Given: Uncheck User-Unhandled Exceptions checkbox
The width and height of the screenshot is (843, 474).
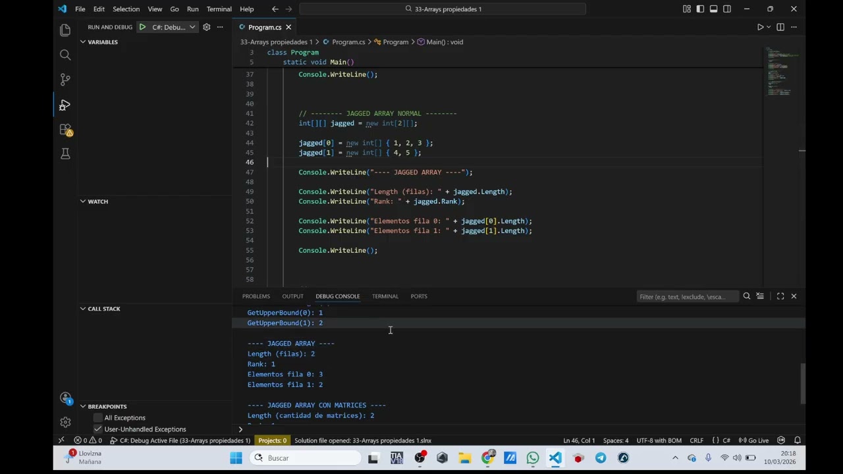Looking at the screenshot, I should 98,429.
